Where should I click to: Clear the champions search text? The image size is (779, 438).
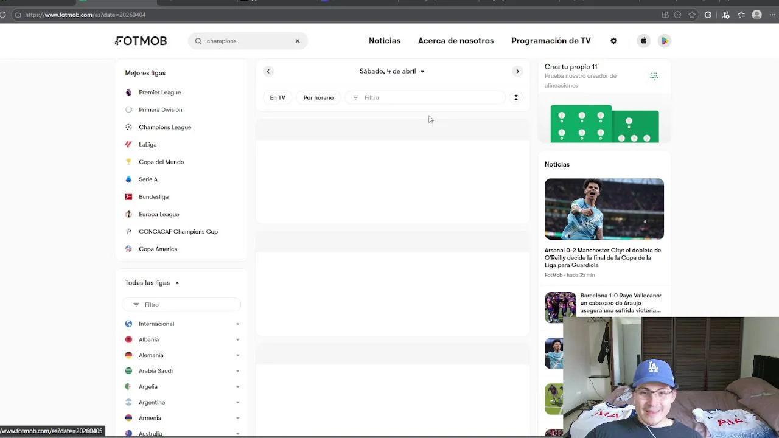[x=298, y=41]
